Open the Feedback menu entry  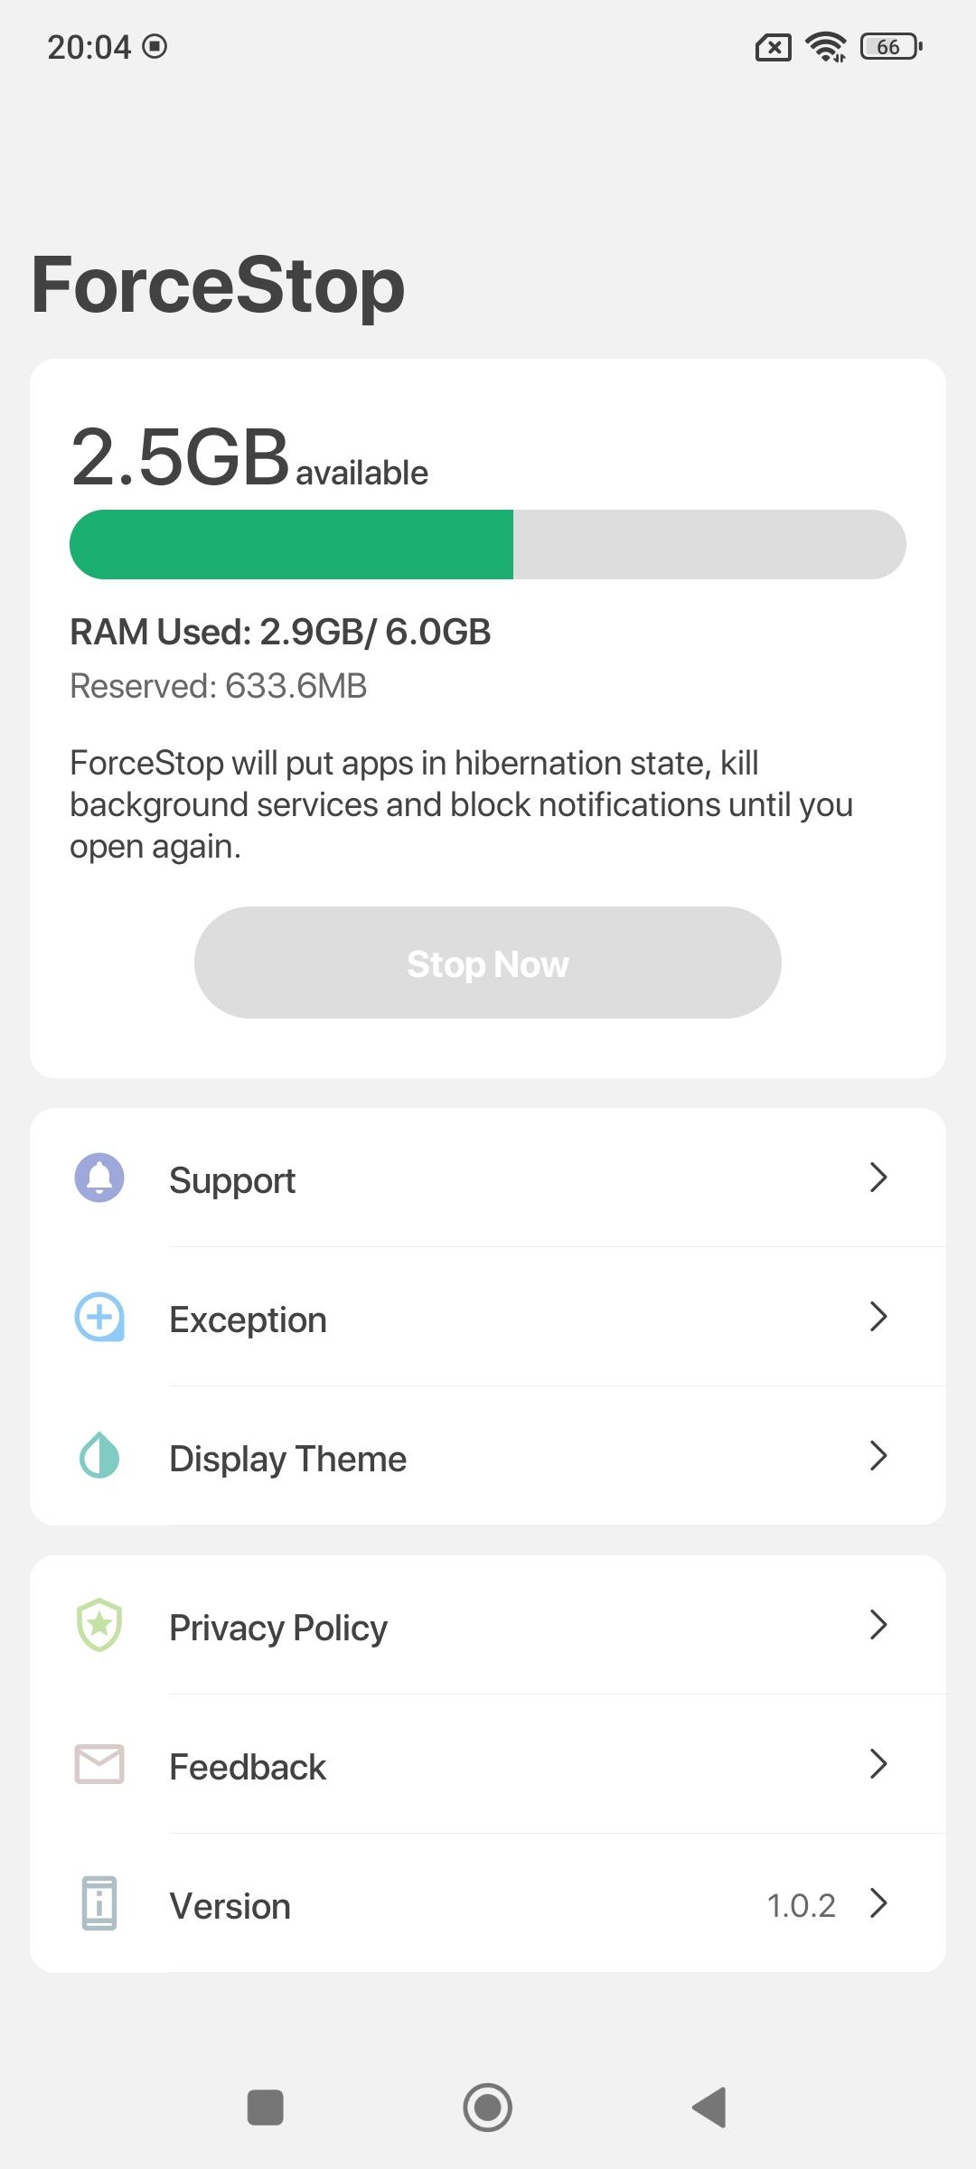[x=488, y=1764]
